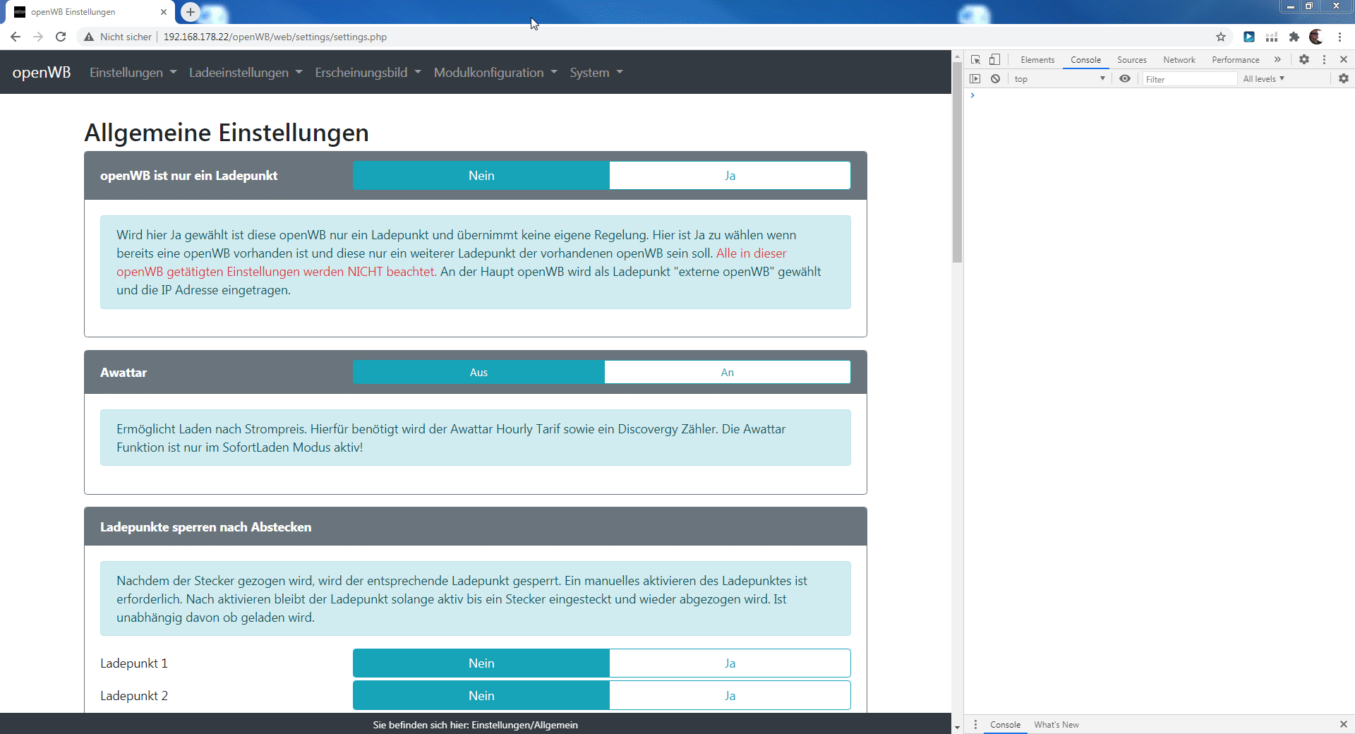Viewport: 1355px width, 734px height.
Task: Close the openWB Einstellungen tab
Action: (x=164, y=12)
